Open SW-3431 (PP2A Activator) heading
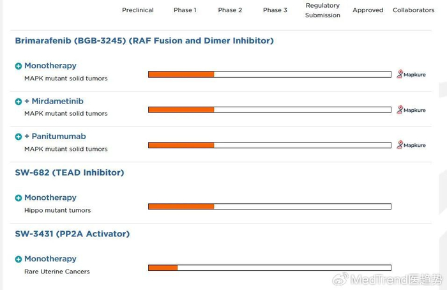This screenshot has height=290, width=447. pos(72,234)
